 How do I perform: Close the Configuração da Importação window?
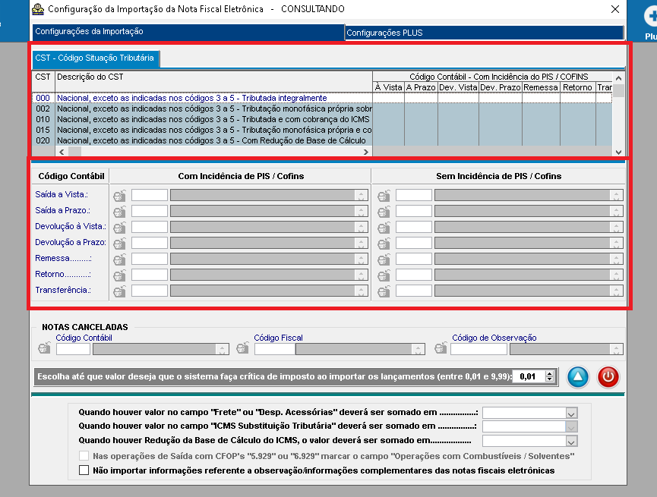pyautogui.click(x=614, y=9)
